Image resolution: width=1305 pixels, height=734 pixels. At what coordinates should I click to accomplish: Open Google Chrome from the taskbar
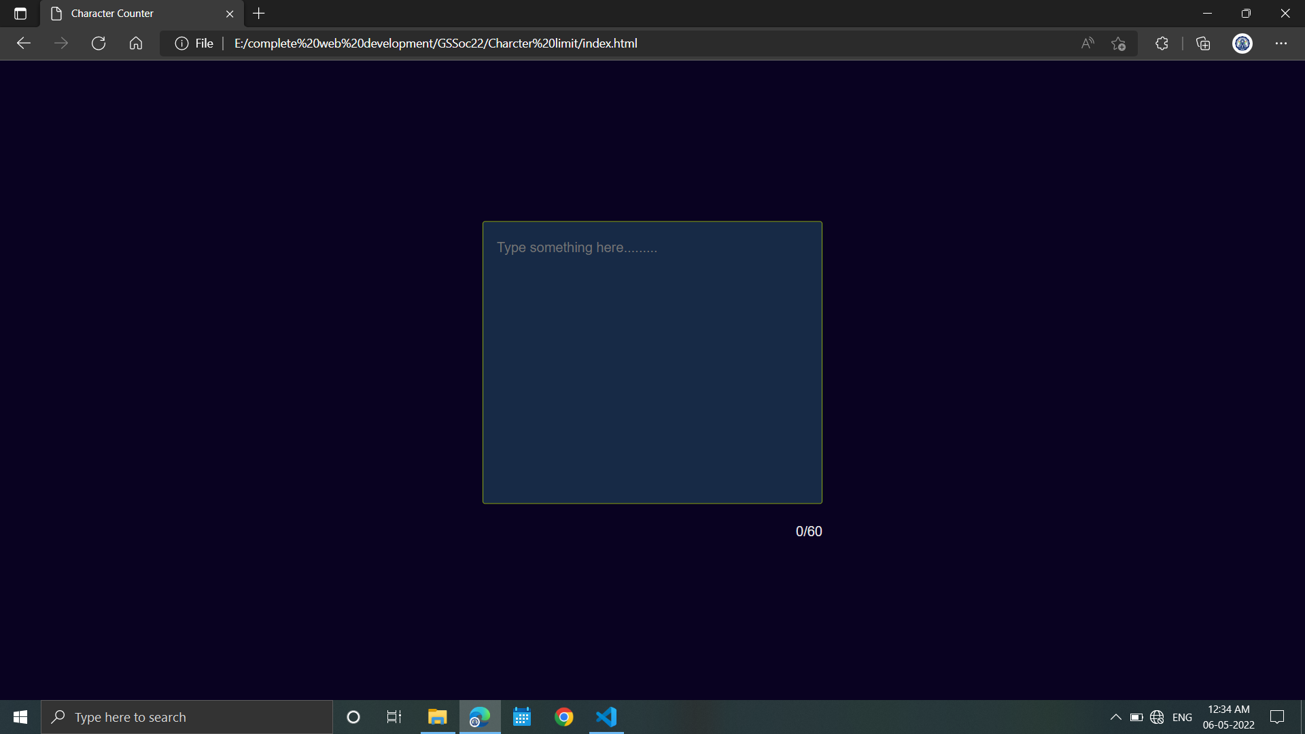click(563, 716)
